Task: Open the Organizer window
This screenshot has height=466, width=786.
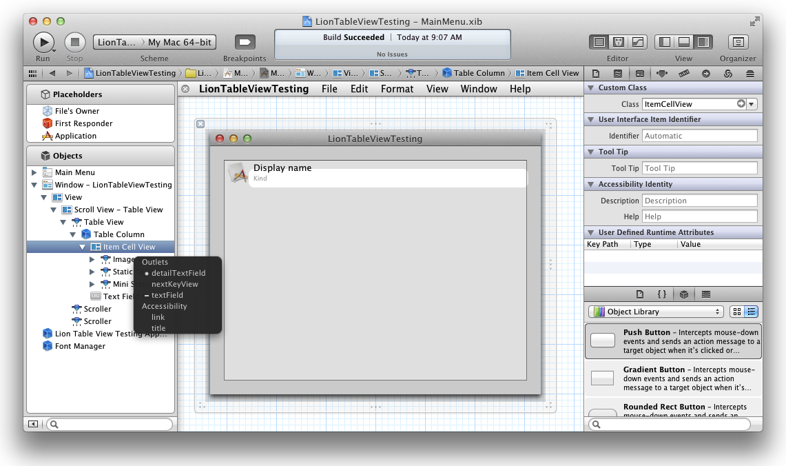Action: [738, 42]
